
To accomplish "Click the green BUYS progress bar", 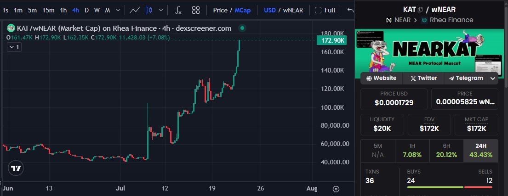I will [x=435, y=187].
